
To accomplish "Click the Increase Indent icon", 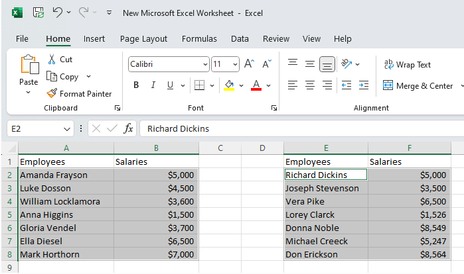I will [363, 85].
